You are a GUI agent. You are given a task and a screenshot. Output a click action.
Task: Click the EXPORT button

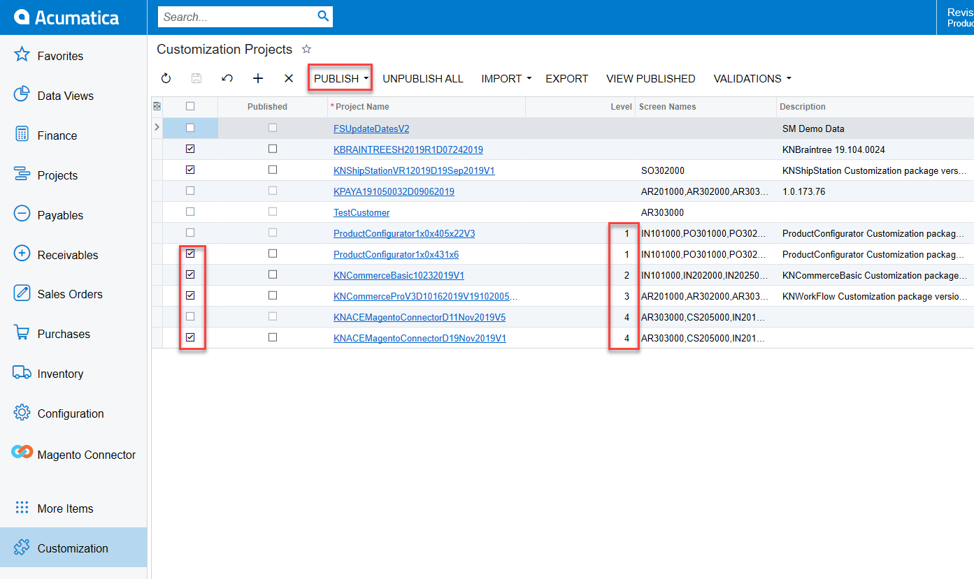[567, 78]
